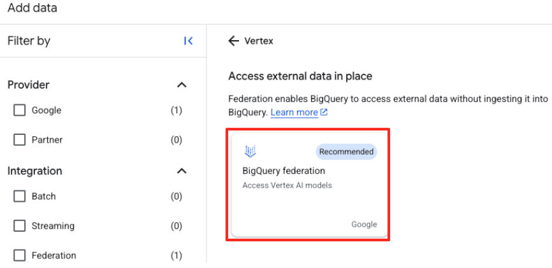Image resolution: width=552 pixels, height=268 pixels.
Task: Click the Recommended badge on the card
Action: point(346,152)
